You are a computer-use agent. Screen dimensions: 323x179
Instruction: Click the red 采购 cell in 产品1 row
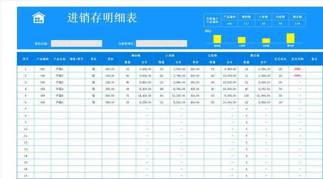click(297, 69)
